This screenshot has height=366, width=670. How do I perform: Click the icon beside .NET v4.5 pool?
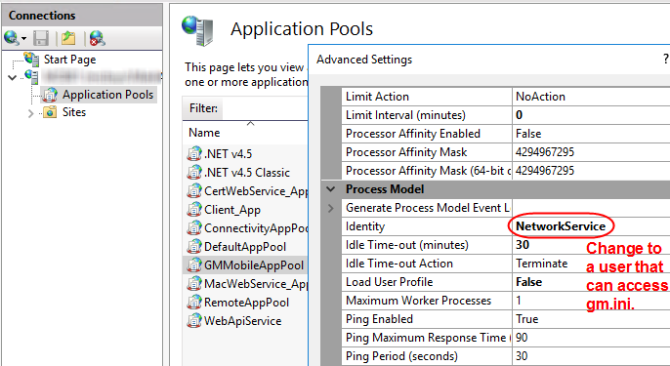click(x=194, y=154)
